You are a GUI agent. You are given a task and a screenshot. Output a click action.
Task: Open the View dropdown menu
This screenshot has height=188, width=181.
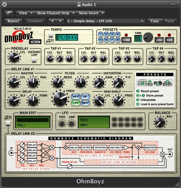point(25,13)
